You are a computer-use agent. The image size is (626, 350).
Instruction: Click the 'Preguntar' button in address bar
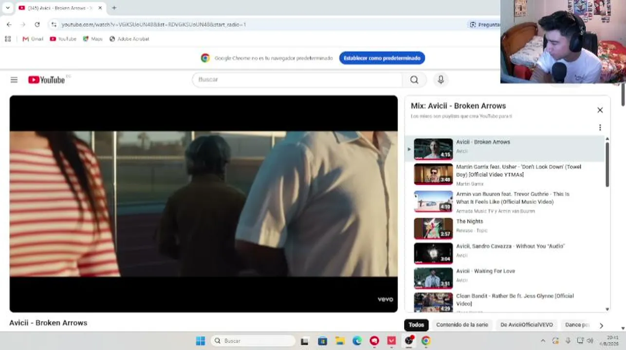point(484,24)
